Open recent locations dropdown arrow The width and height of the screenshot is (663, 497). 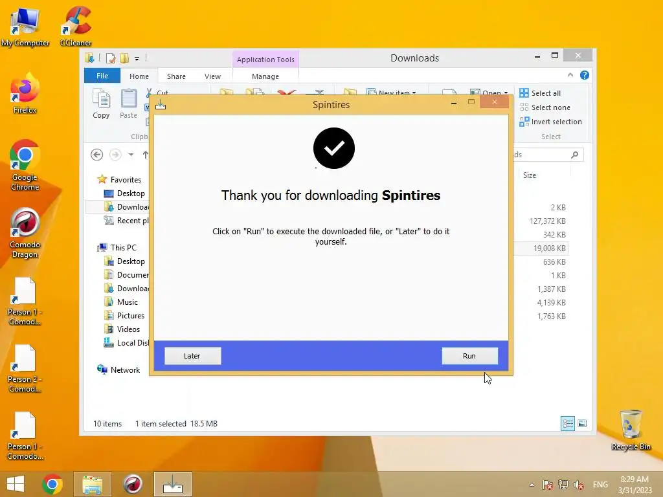coord(131,155)
